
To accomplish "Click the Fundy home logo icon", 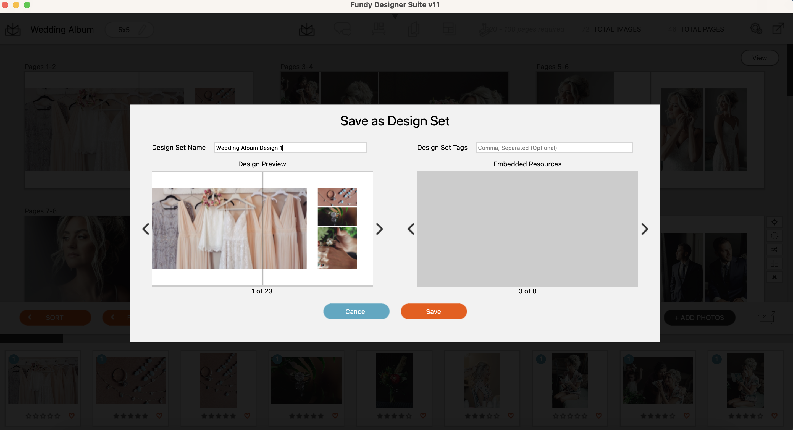I will (13, 30).
